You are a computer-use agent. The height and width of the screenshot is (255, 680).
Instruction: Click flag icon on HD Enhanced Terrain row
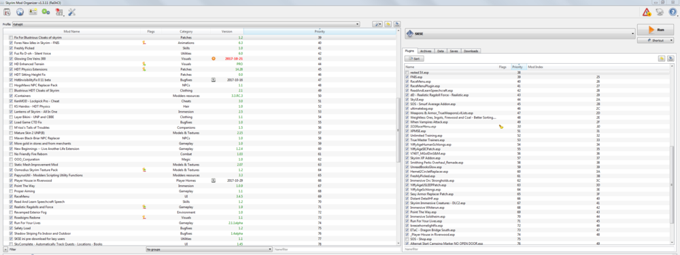[x=144, y=64]
